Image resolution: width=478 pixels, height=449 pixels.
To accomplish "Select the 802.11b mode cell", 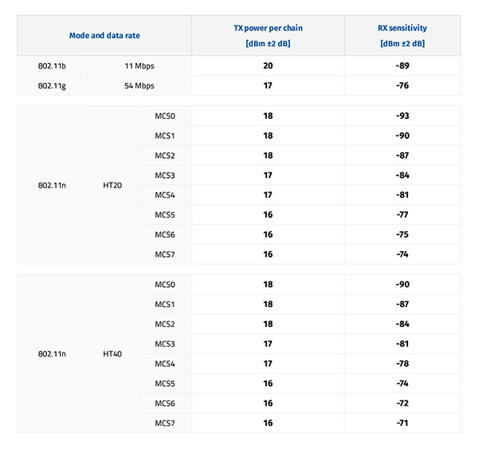I will click(53, 65).
